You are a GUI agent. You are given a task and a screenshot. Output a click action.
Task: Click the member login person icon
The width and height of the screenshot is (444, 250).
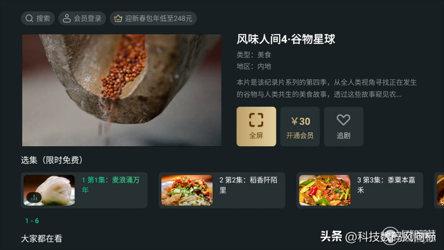[67, 18]
